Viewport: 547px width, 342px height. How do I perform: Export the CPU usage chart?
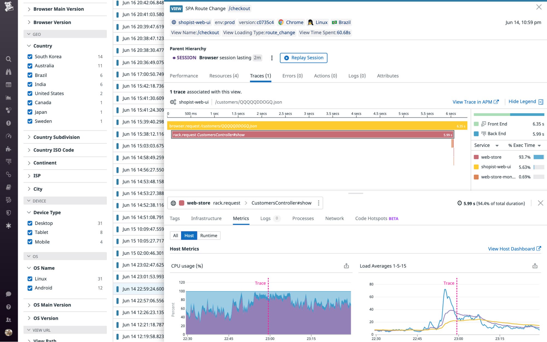[x=347, y=266]
